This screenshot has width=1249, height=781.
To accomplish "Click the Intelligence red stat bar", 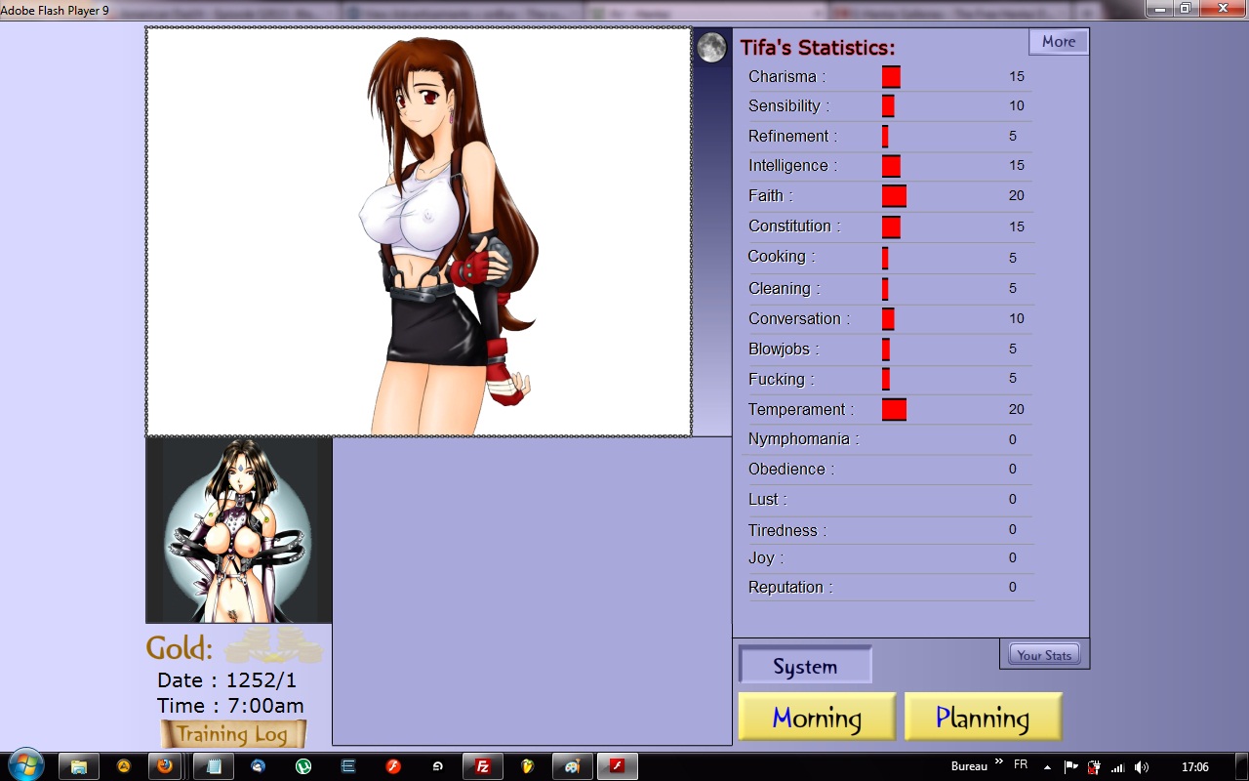I will click(x=891, y=165).
